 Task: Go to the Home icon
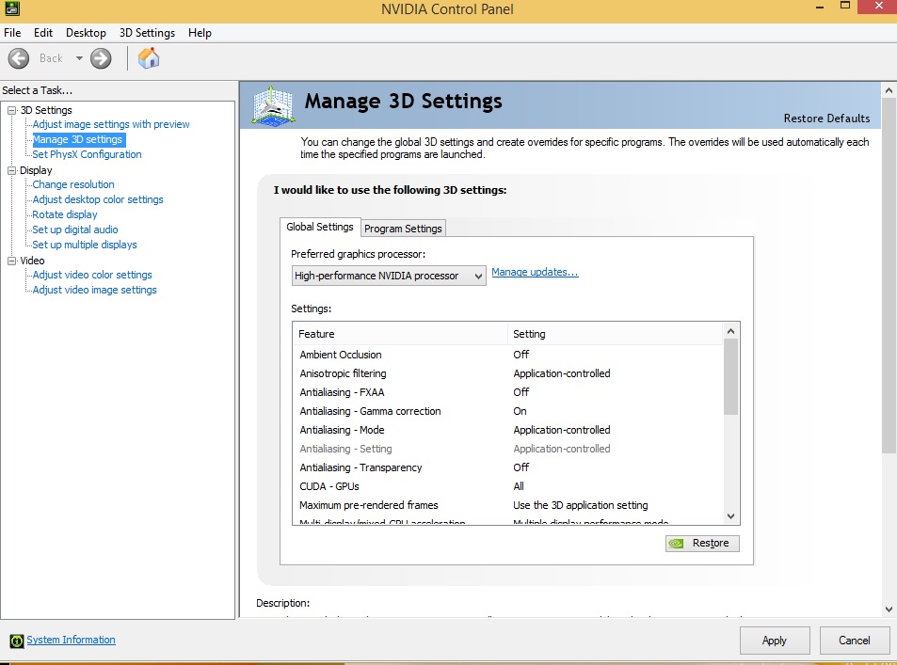pyautogui.click(x=149, y=58)
